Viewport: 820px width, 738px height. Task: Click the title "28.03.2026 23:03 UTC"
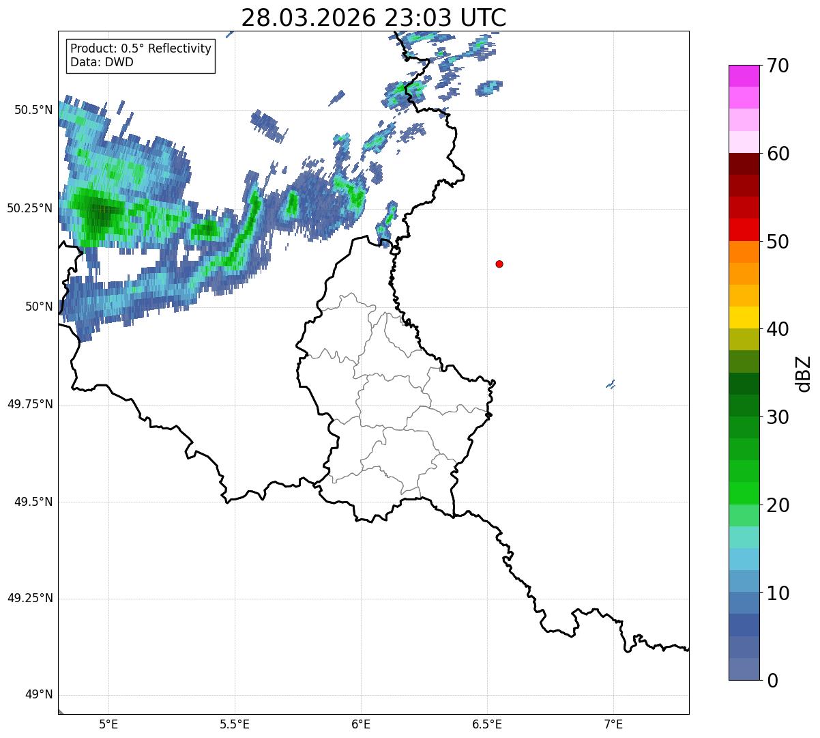point(374,18)
